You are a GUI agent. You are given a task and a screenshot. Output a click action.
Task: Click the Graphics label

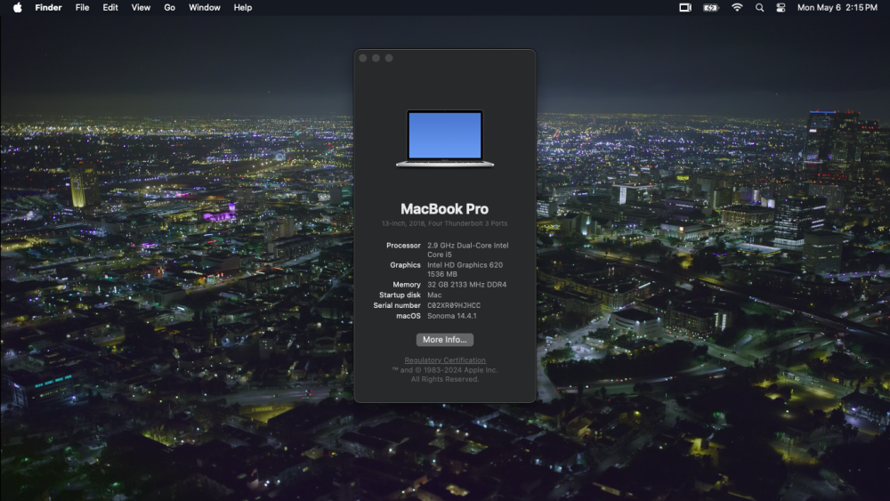405,265
